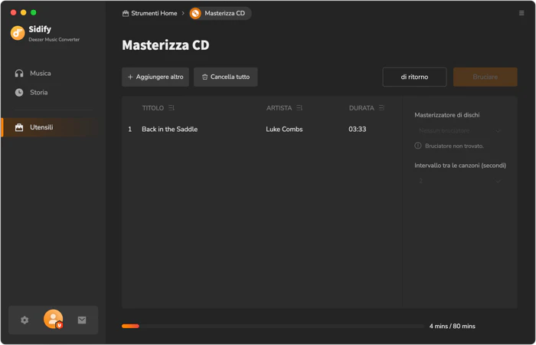536x345 pixels.
Task: Click Cancella tutto button
Action: coord(226,77)
